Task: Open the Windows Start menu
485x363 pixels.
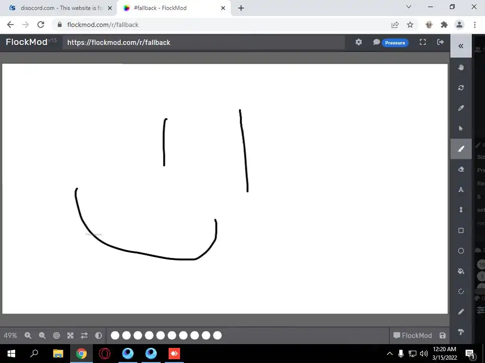Action: point(11,354)
